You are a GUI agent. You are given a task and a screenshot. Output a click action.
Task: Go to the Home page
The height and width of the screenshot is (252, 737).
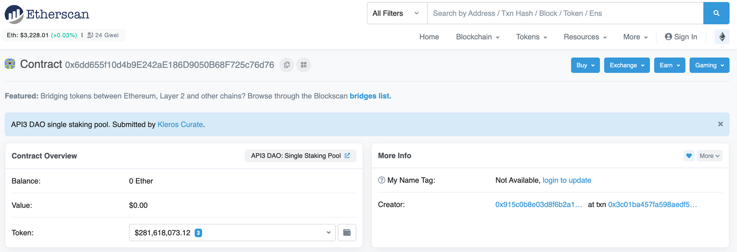[429, 37]
